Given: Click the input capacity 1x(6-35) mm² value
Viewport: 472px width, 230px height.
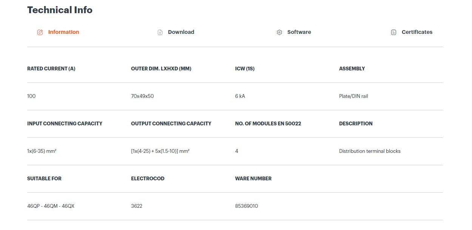Looking at the screenshot, I should point(42,151).
